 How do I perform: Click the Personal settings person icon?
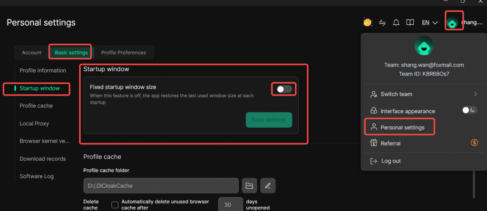tap(374, 127)
